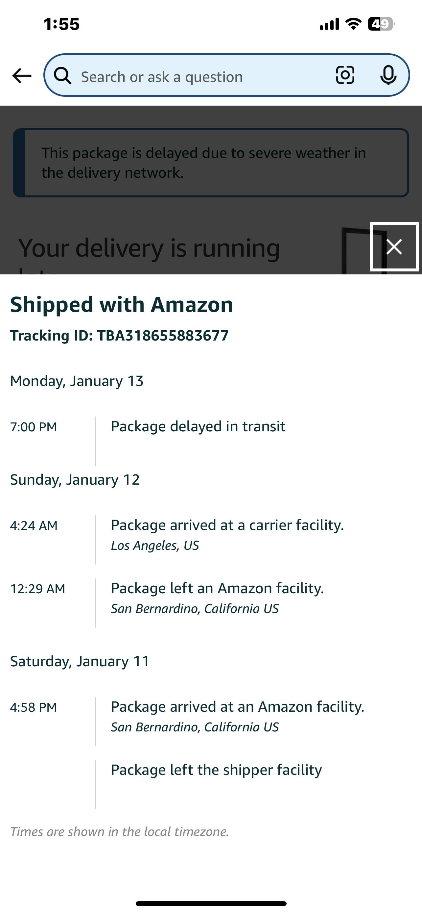Image resolution: width=422 pixels, height=914 pixels.
Task: Select 'Package left the shipper facility' entry
Action: click(216, 770)
